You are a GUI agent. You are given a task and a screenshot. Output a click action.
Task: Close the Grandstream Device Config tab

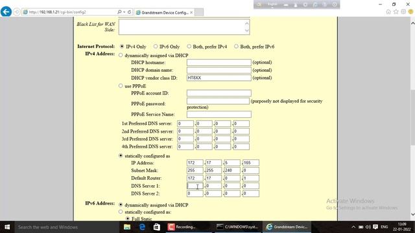tap(191, 12)
